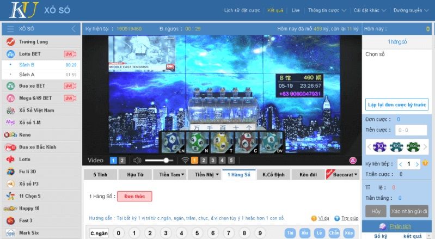Expand the Thông tin cược dropdown

click(x=327, y=10)
